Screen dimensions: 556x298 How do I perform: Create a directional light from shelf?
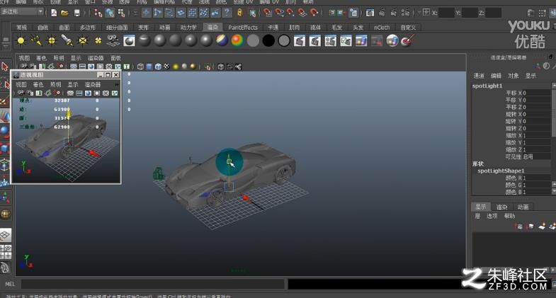[x=37, y=41]
